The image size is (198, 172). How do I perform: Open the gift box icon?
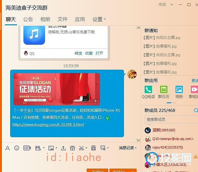click(x=72, y=148)
